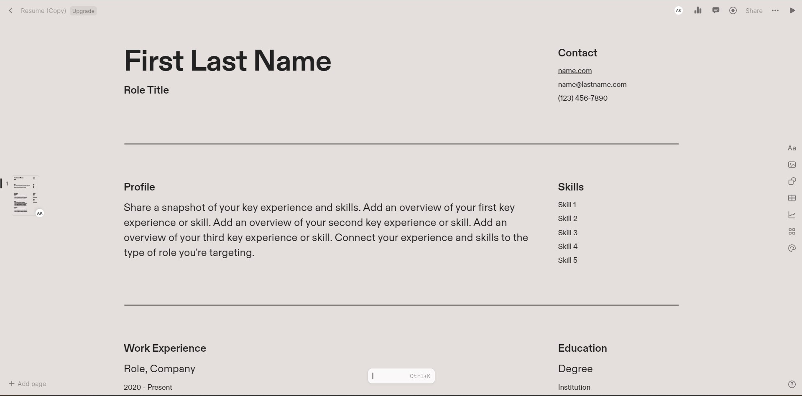Open the shapes icon in right sidebar
This screenshot has width=802, height=396.
(x=792, y=181)
